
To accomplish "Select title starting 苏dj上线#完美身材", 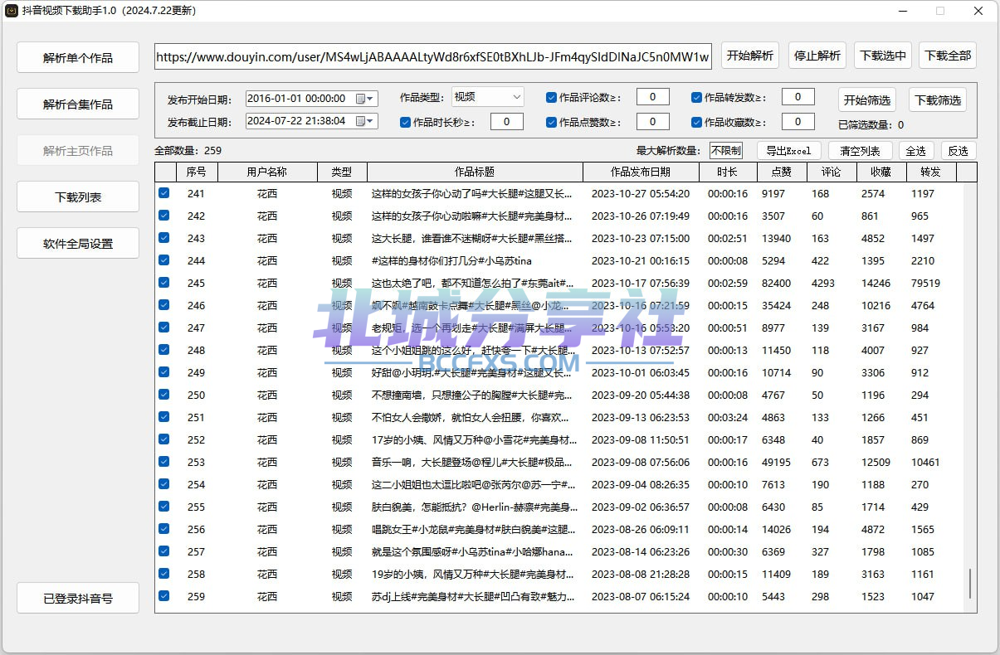I will (472, 596).
